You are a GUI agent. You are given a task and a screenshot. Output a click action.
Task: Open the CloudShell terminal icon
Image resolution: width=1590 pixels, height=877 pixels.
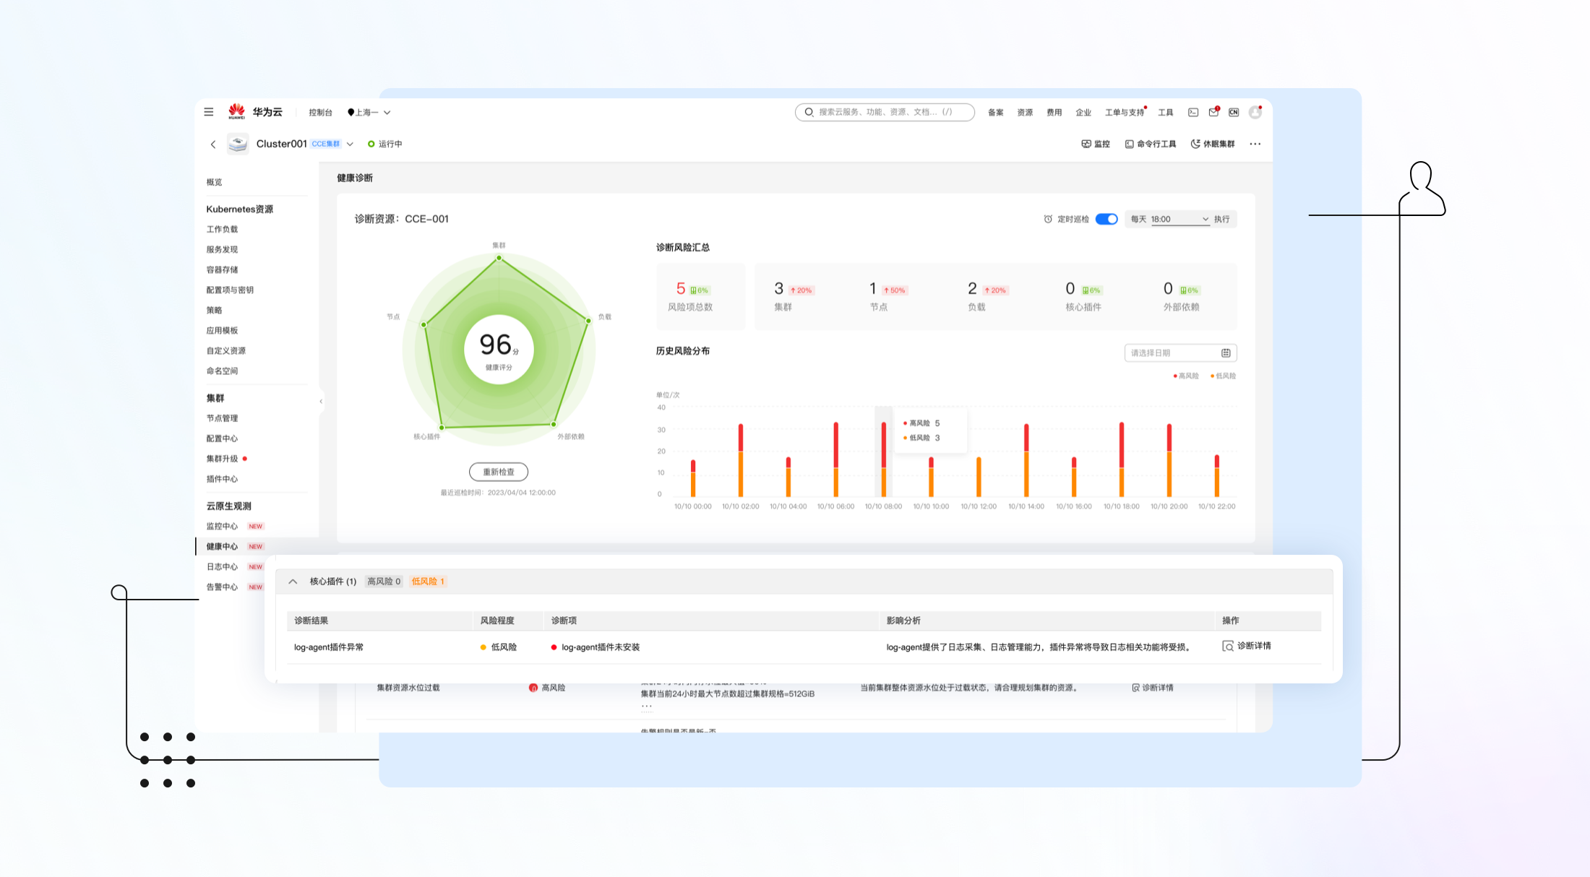coord(1193,112)
